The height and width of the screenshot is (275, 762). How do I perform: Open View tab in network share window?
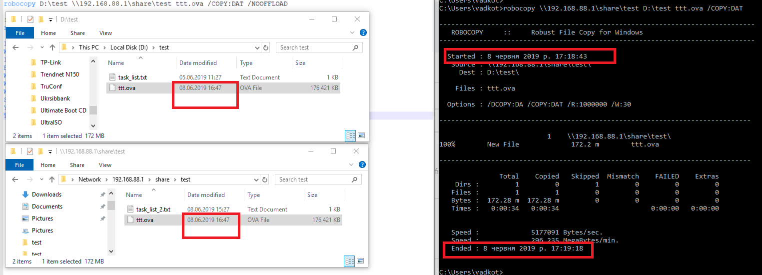pyautogui.click(x=105, y=165)
